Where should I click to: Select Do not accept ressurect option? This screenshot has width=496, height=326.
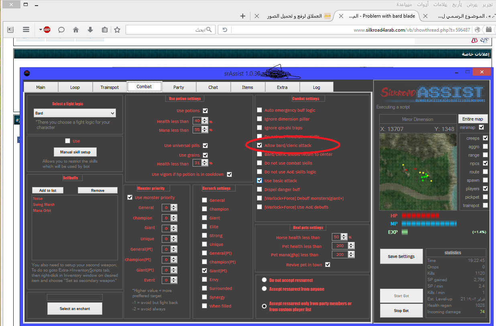(x=264, y=280)
